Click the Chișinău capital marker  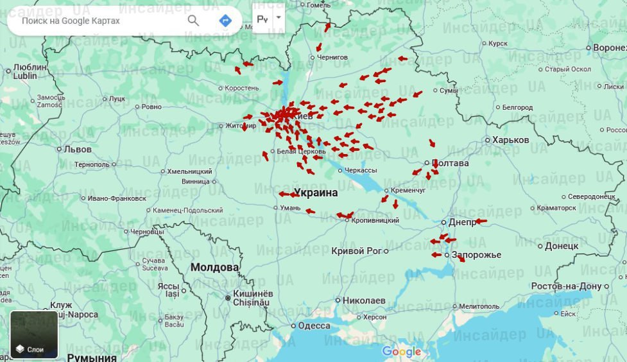pyautogui.click(x=227, y=298)
